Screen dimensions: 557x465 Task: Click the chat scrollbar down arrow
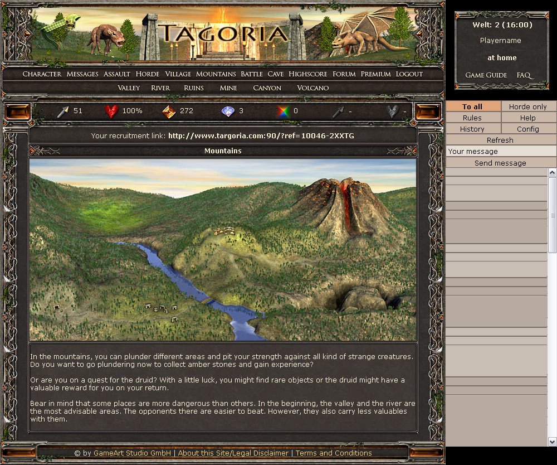coord(553,442)
